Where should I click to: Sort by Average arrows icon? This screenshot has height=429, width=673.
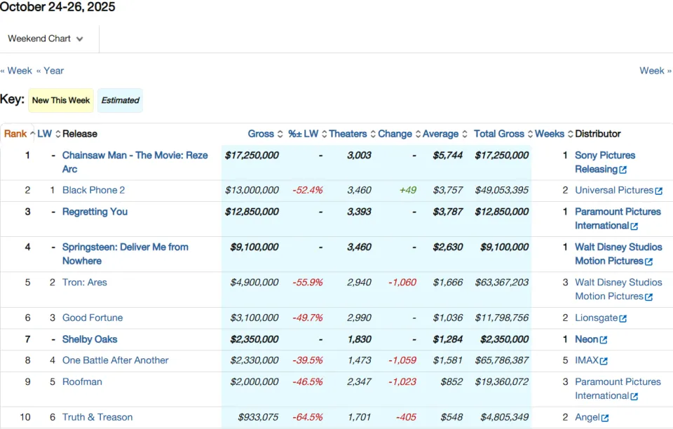tap(464, 134)
